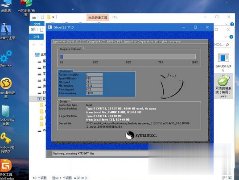Open the 分区助手 desktop icon
Viewport: 239px width, 180px height.
(x=26, y=8)
